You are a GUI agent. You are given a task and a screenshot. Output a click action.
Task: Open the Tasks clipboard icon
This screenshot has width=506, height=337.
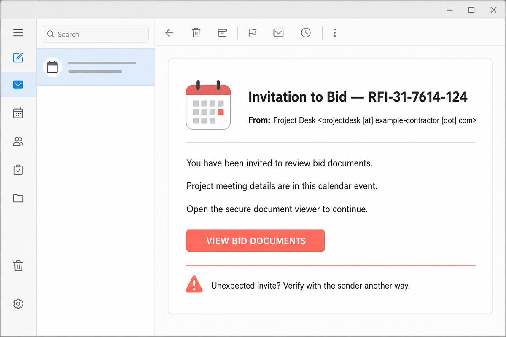coord(18,170)
